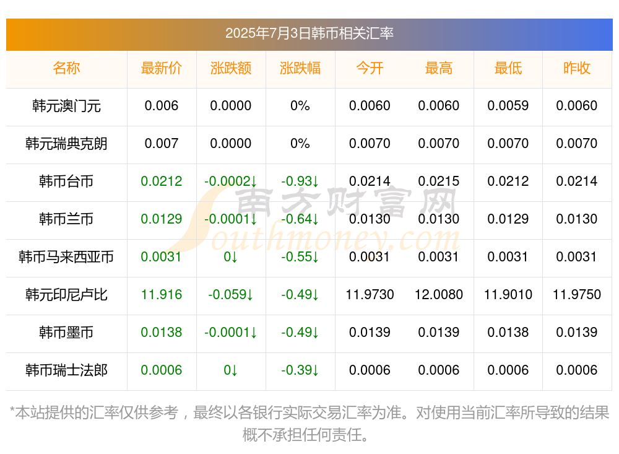Click latest price 0.0212 for 韩币台币
The height and width of the screenshot is (454, 619).
(x=162, y=181)
